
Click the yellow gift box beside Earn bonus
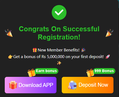point(31,73)
